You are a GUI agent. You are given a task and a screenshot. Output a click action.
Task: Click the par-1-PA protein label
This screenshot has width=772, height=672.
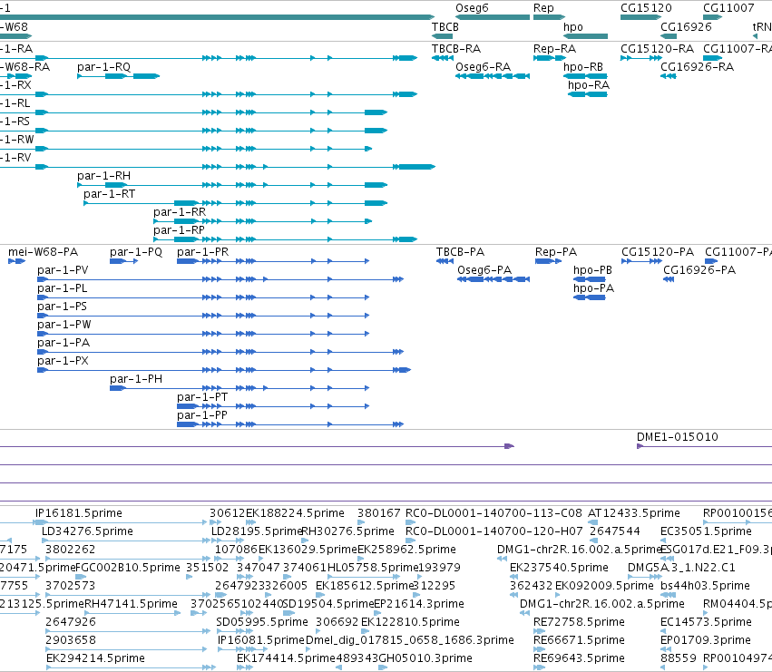click(x=64, y=343)
